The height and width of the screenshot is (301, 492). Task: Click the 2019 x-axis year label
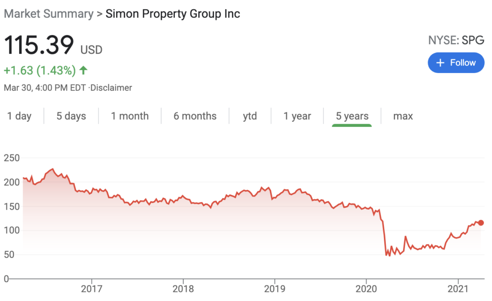[x=274, y=288]
